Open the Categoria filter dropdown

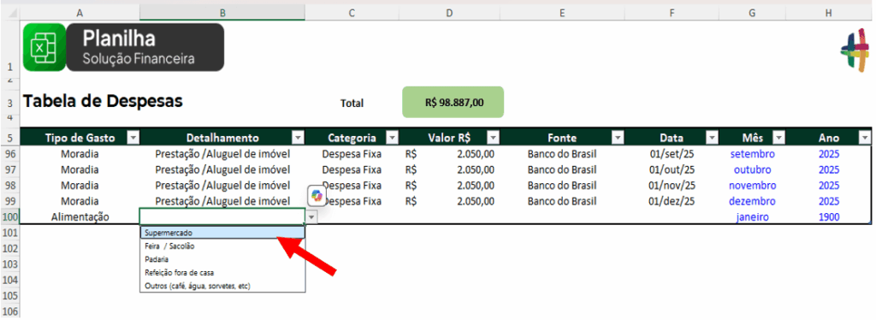pos(392,138)
